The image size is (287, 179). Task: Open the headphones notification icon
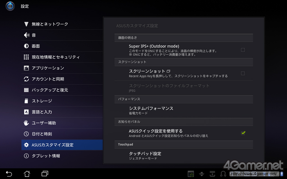(x=223, y=174)
